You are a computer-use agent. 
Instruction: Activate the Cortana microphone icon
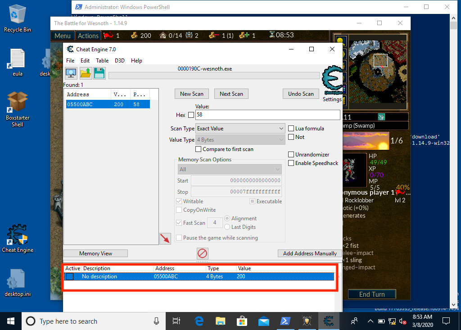[156, 321]
